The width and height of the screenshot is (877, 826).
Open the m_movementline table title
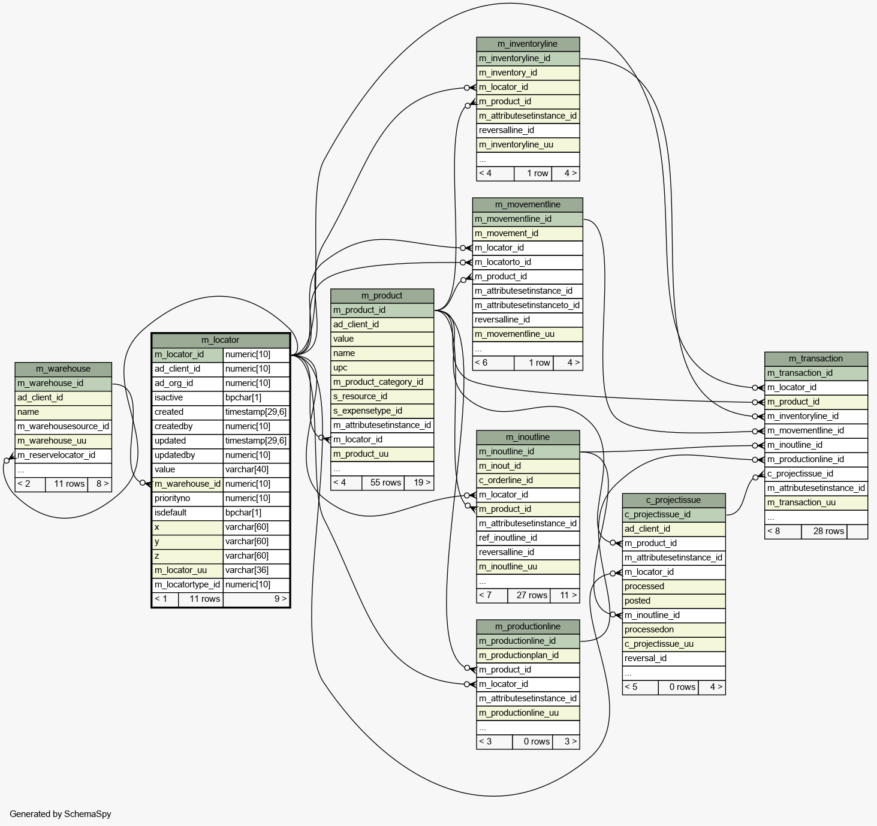pos(528,204)
